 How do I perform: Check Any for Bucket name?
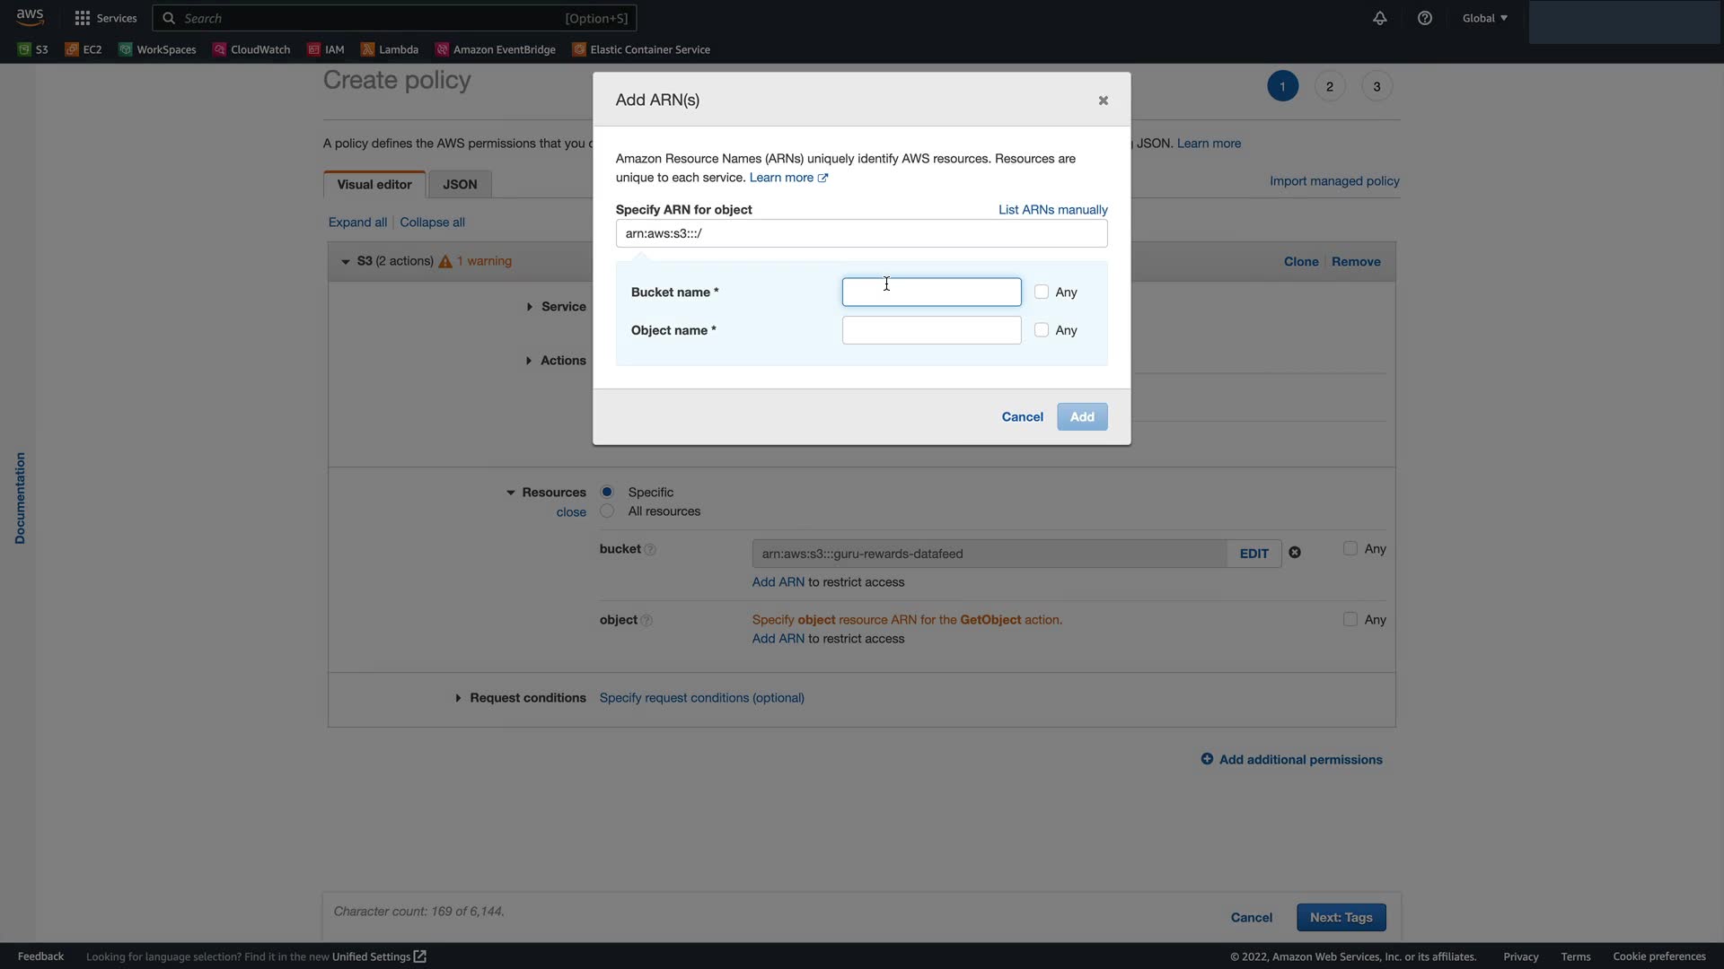[1042, 292]
